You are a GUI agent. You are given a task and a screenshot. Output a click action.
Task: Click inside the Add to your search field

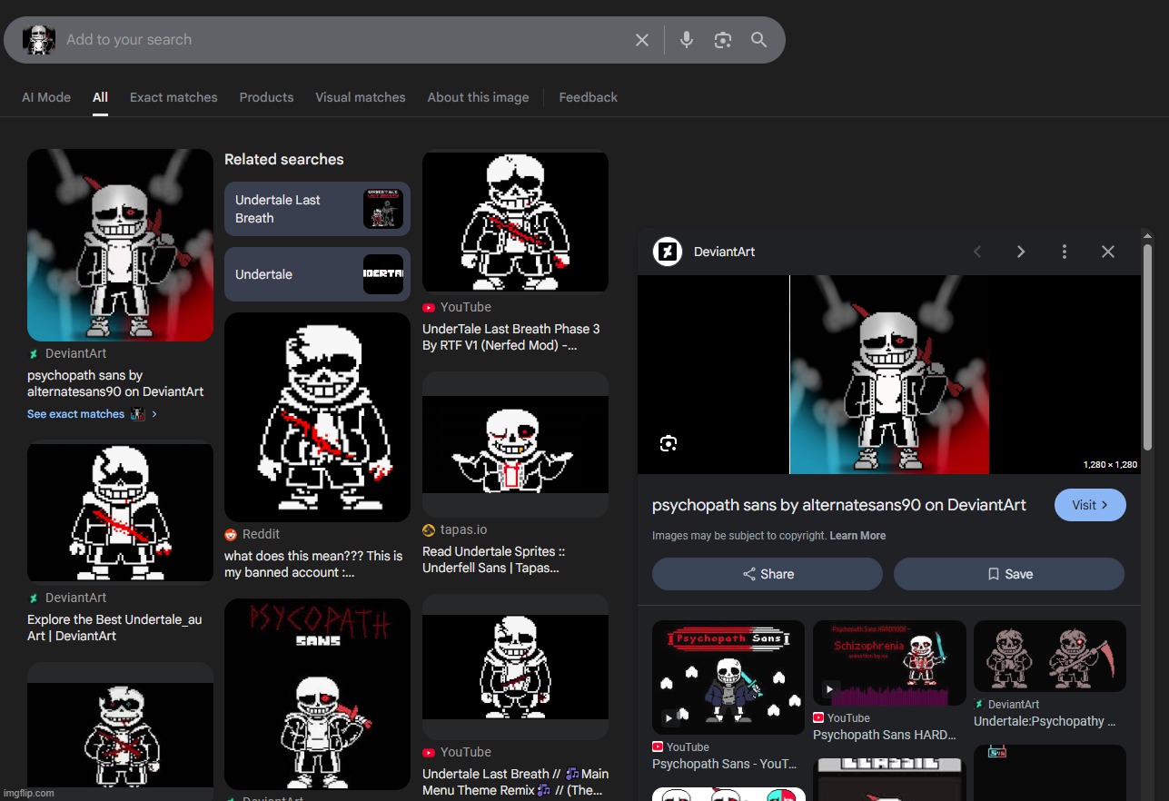[345, 40]
